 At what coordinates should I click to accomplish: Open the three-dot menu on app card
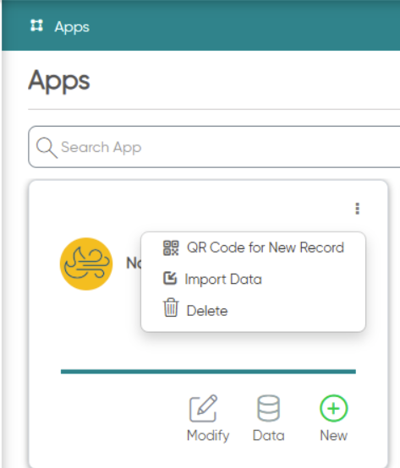pyautogui.click(x=357, y=209)
